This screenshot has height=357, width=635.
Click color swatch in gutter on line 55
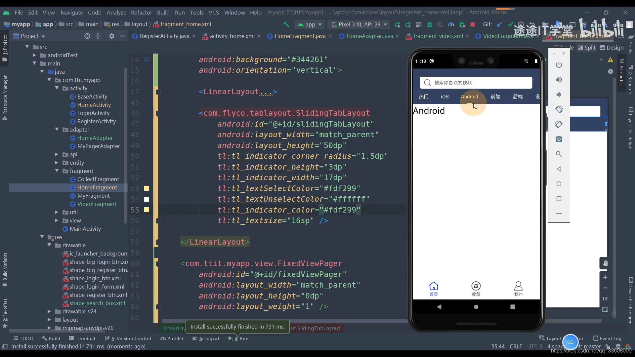[x=147, y=210]
